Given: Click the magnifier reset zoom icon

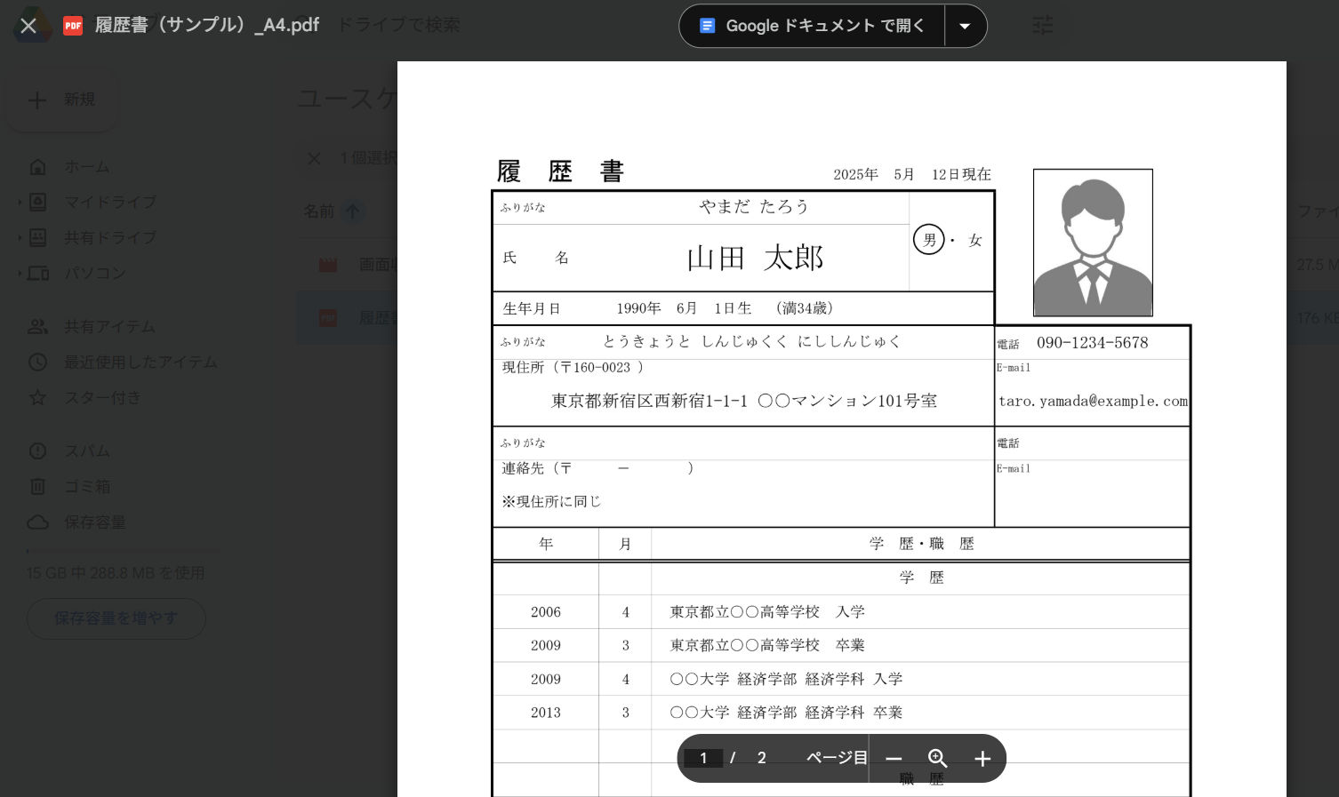Looking at the screenshot, I should click(937, 759).
